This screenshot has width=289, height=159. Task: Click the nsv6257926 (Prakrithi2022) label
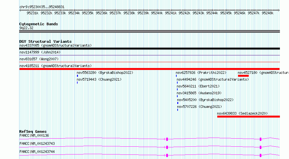pos(201,73)
